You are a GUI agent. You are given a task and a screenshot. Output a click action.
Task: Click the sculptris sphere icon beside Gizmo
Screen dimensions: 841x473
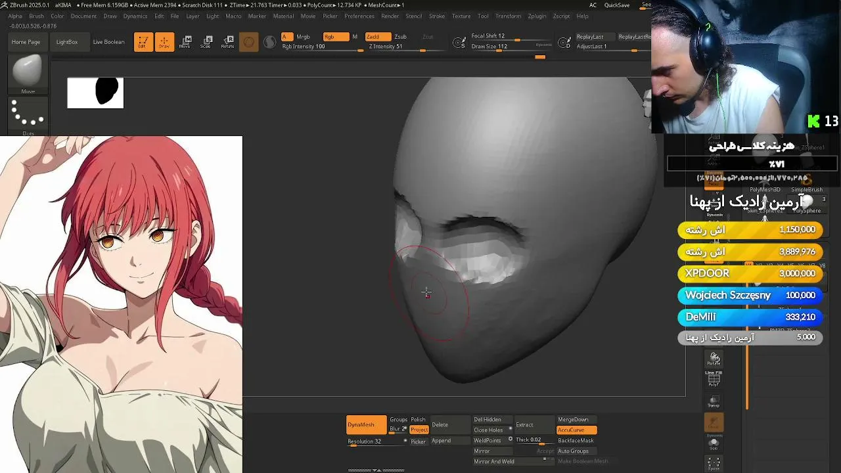click(269, 42)
